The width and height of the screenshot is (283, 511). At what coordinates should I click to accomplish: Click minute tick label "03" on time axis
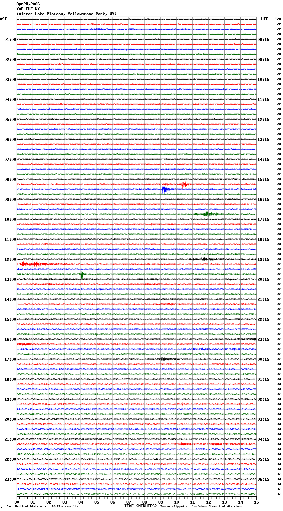[x=65, y=502]
